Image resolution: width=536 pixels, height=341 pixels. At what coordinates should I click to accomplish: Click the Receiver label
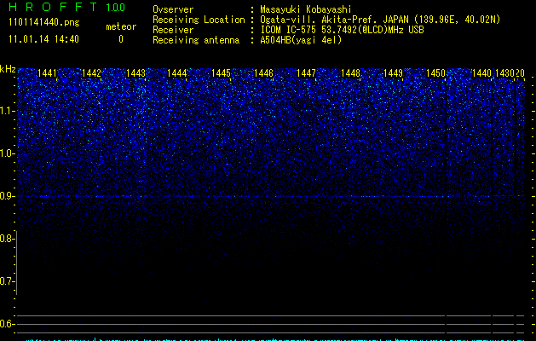173,30
